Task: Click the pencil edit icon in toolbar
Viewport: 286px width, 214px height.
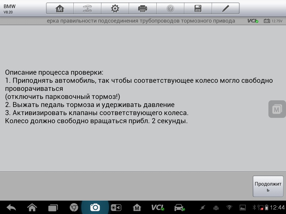Action: 225,9
